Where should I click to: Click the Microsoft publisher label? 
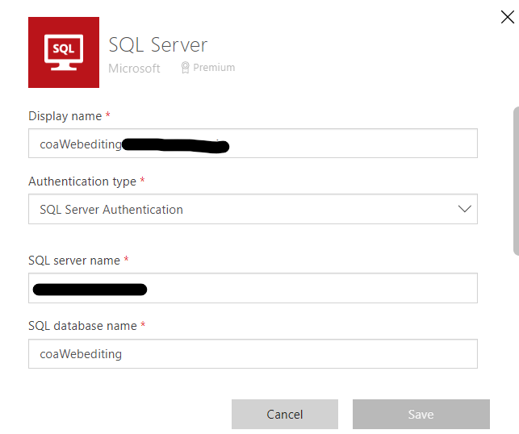click(134, 69)
